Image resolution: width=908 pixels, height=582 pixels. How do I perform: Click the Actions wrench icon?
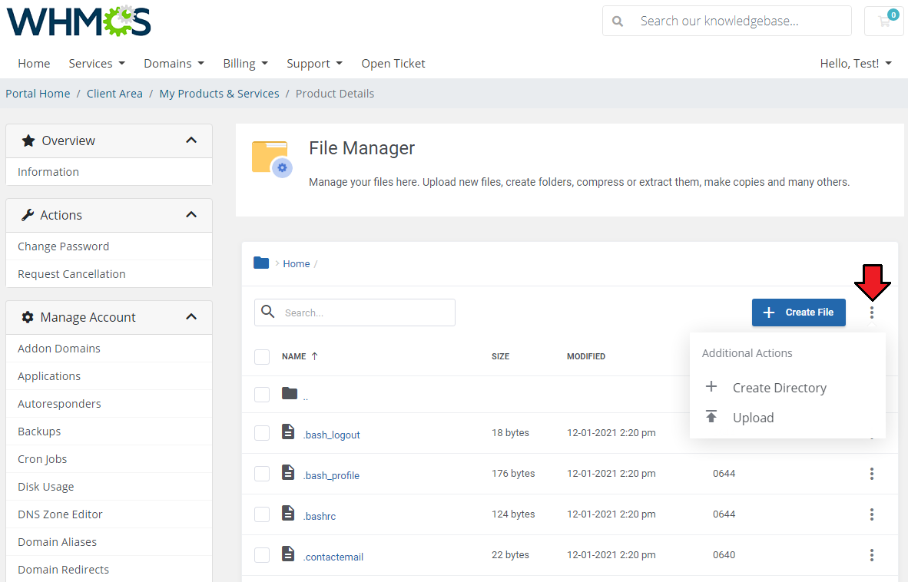pyautogui.click(x=27, y=215)
